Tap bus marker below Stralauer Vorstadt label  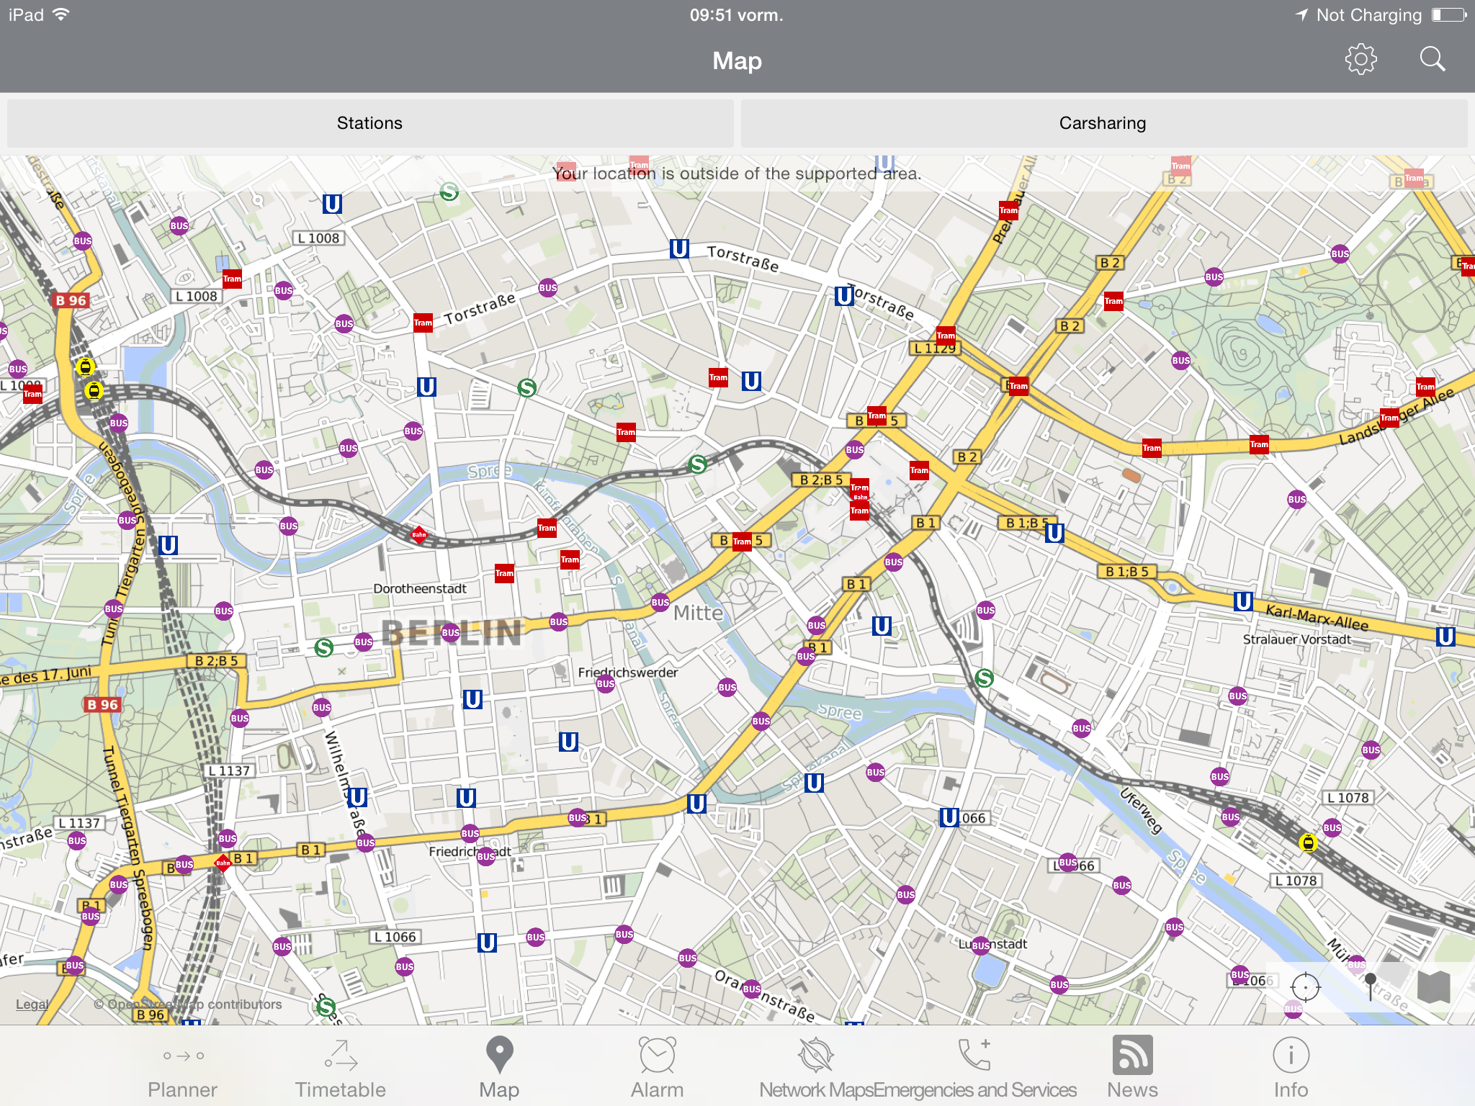click(x=1238, y=696)
